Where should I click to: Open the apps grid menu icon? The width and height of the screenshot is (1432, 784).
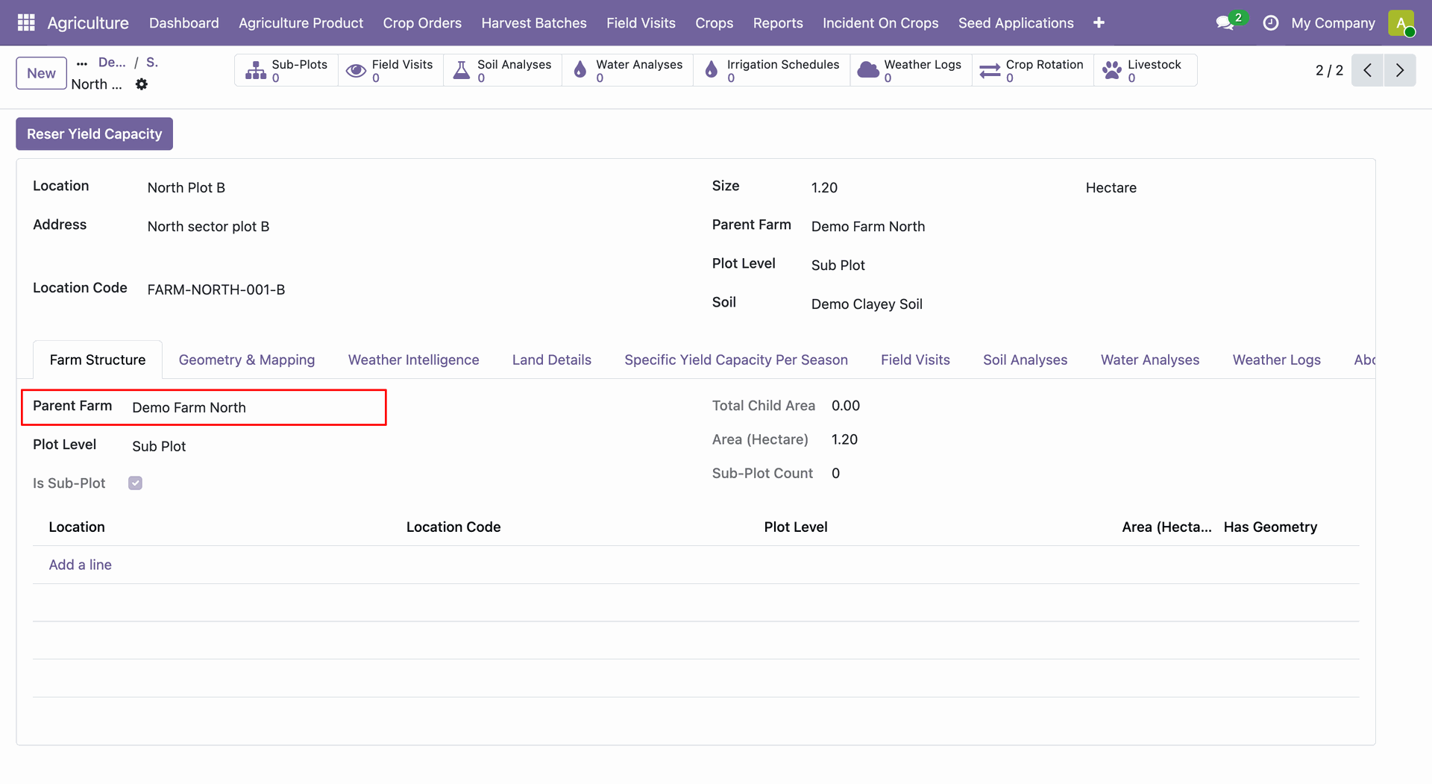pos(26,22)
